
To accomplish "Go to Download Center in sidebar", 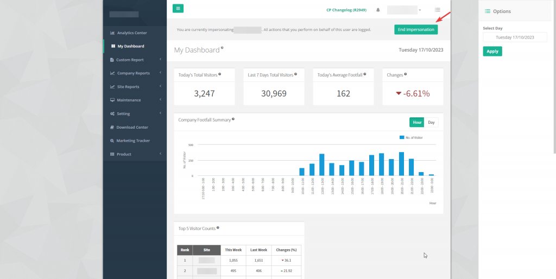I will pos(132,127).
